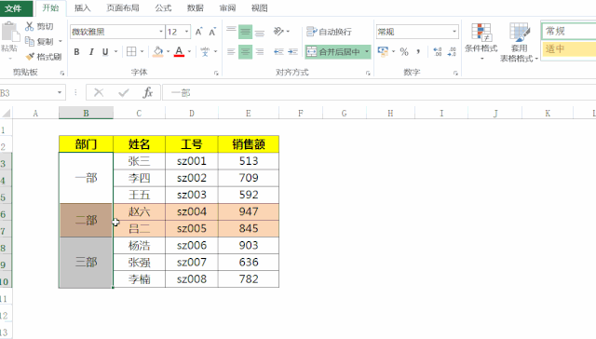Select the 常规 cell style

click(569, 31)
